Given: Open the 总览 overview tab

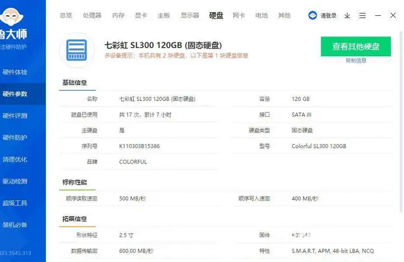Looking at the screenshot, I should tap(66, 15).
